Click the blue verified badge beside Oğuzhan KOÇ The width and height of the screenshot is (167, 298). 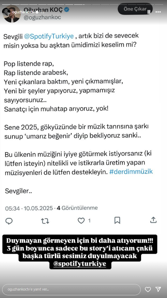click(66, 10)
